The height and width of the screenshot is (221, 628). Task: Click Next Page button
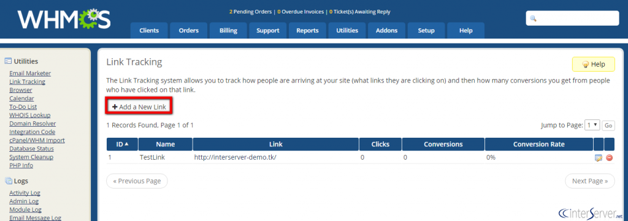[x=590, y=181]
